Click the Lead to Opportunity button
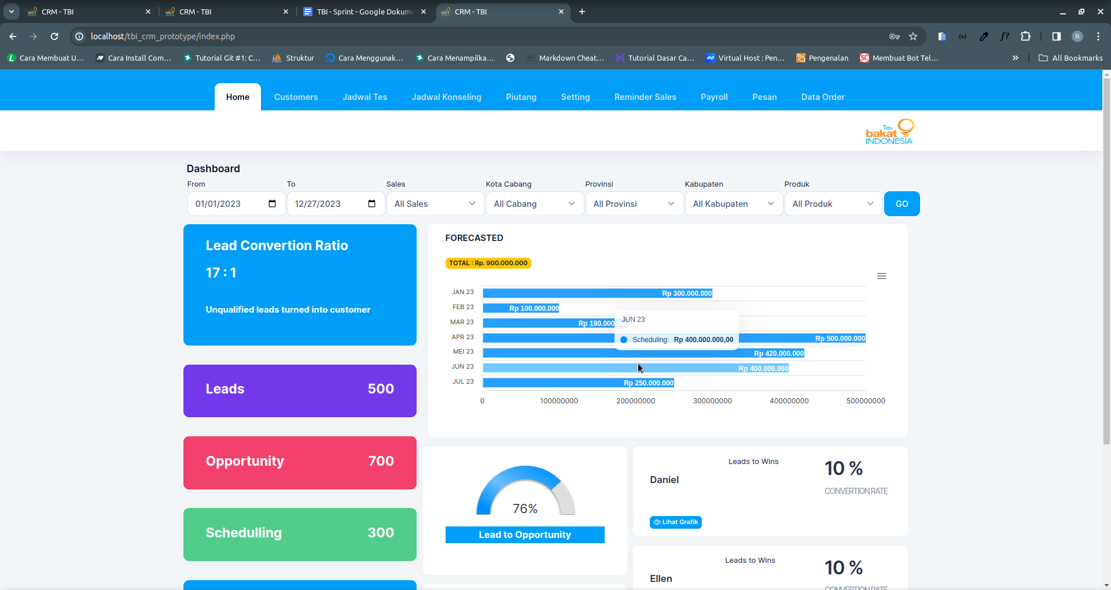Viewport: 1111px width, 590px height. point(525,535)
